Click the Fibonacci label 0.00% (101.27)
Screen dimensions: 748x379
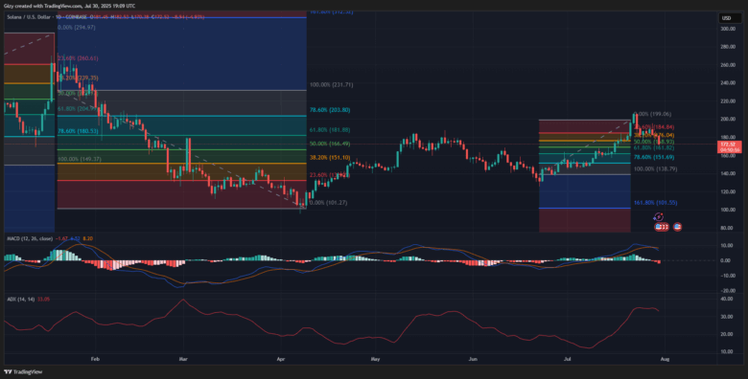tap(328, 203)
